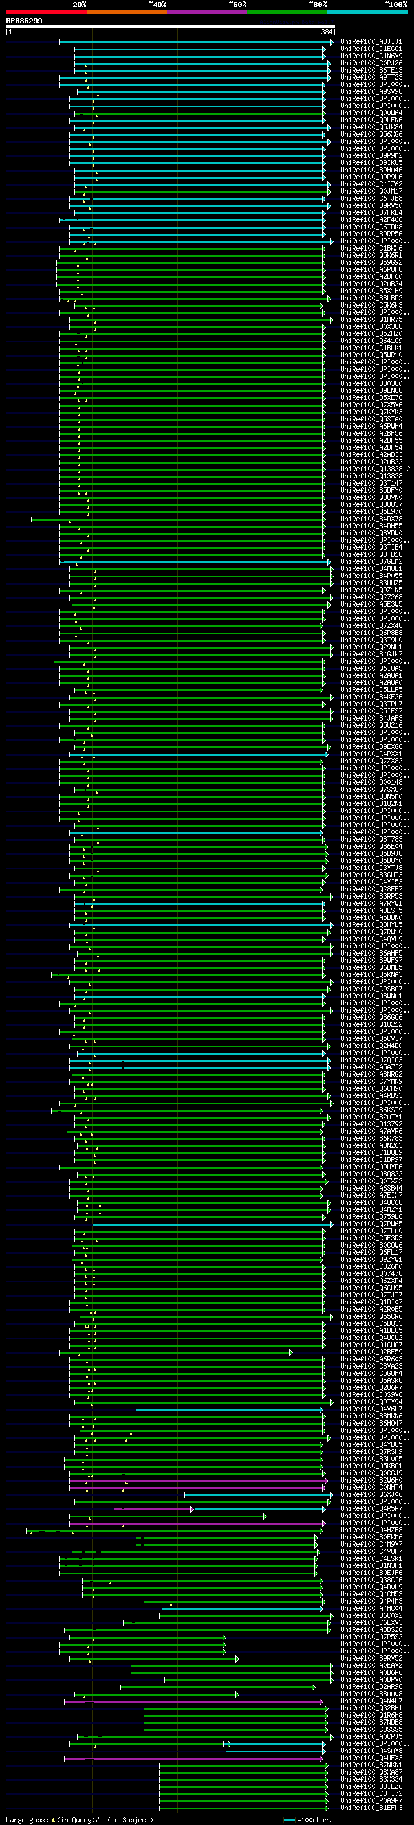Select the UniRef100_P0A9P7 label
Image resolution: width=414 pixels, height=1825 pixels.
click(x=371, y=1800)
